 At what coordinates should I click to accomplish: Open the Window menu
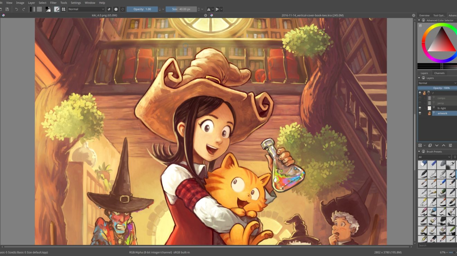tap(90, 3)
